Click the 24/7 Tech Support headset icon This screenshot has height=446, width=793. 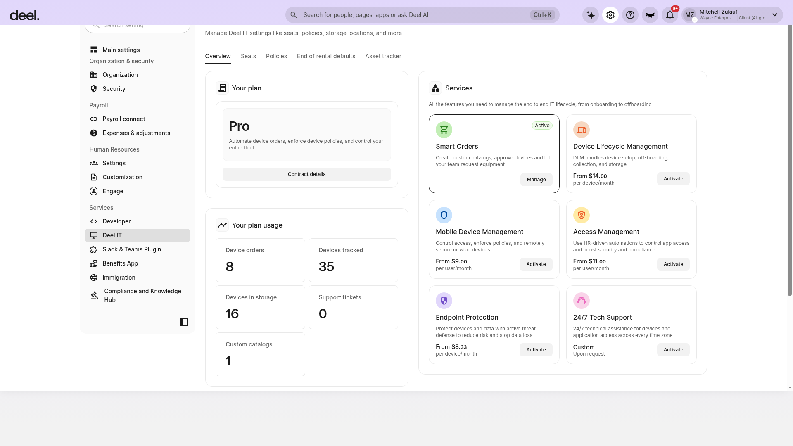(x=582, y=301)
